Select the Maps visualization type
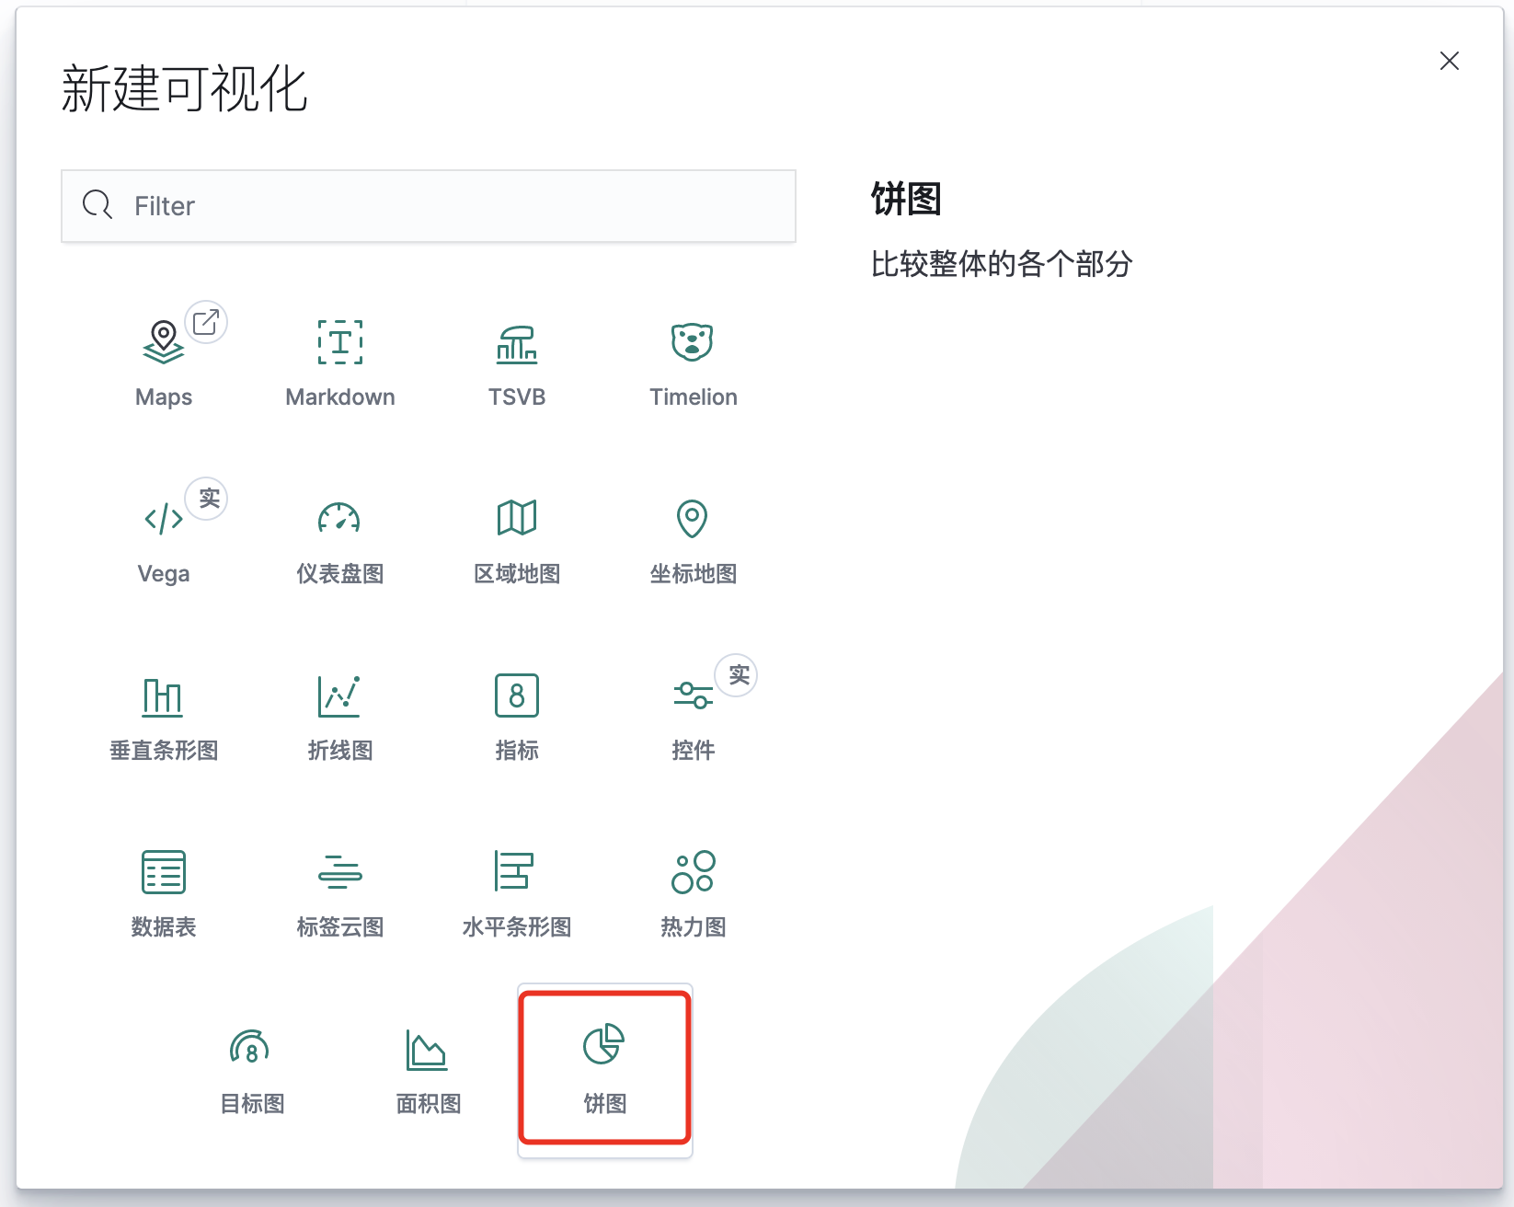This screenshot has height=1207, width=1514. click(x=164, y=359)
